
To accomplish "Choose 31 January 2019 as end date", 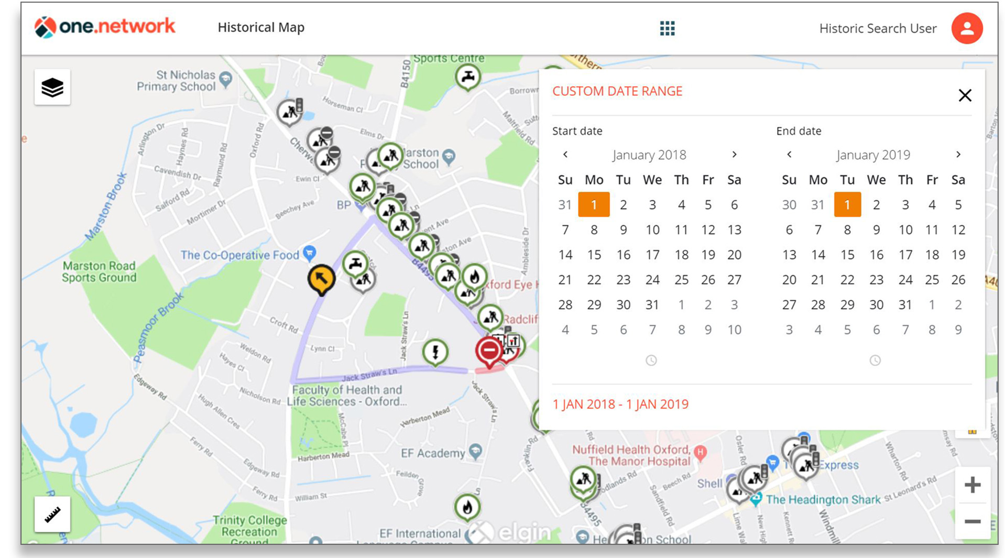I will [x=905, y=305].
